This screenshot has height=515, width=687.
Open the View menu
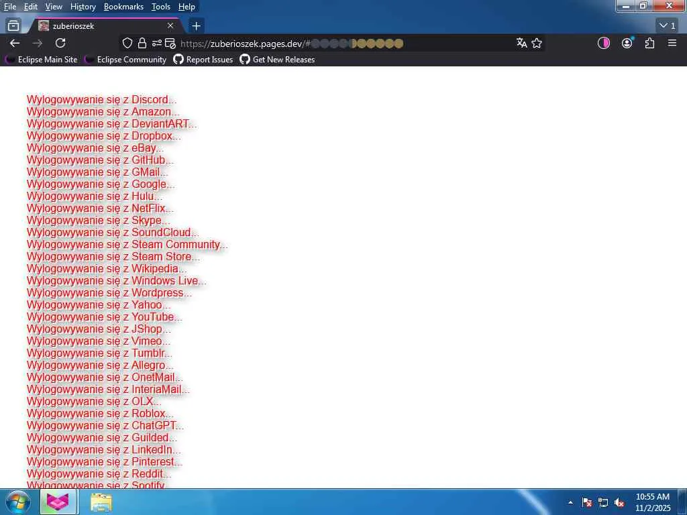point(54,7)
